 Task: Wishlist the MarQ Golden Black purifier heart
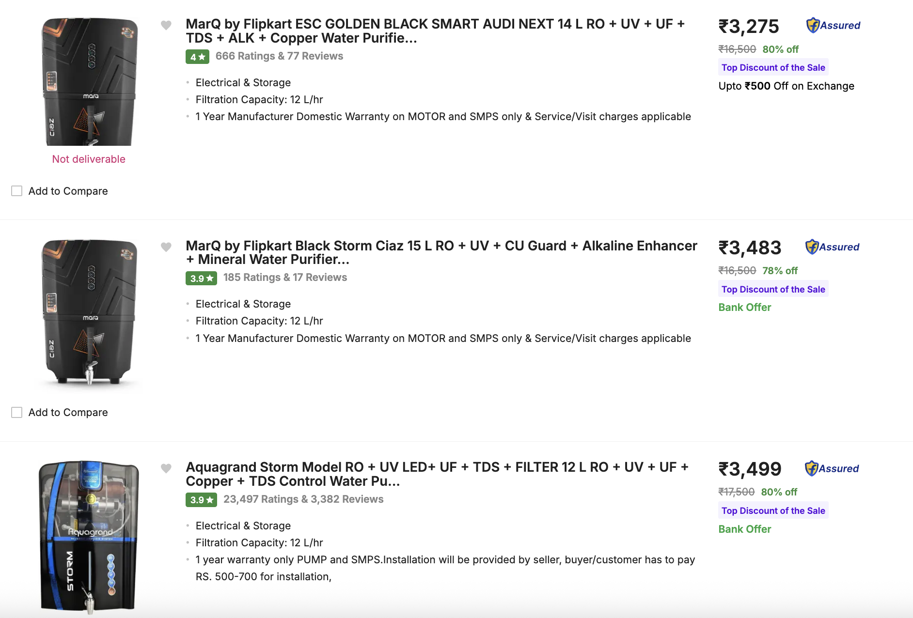166,25
